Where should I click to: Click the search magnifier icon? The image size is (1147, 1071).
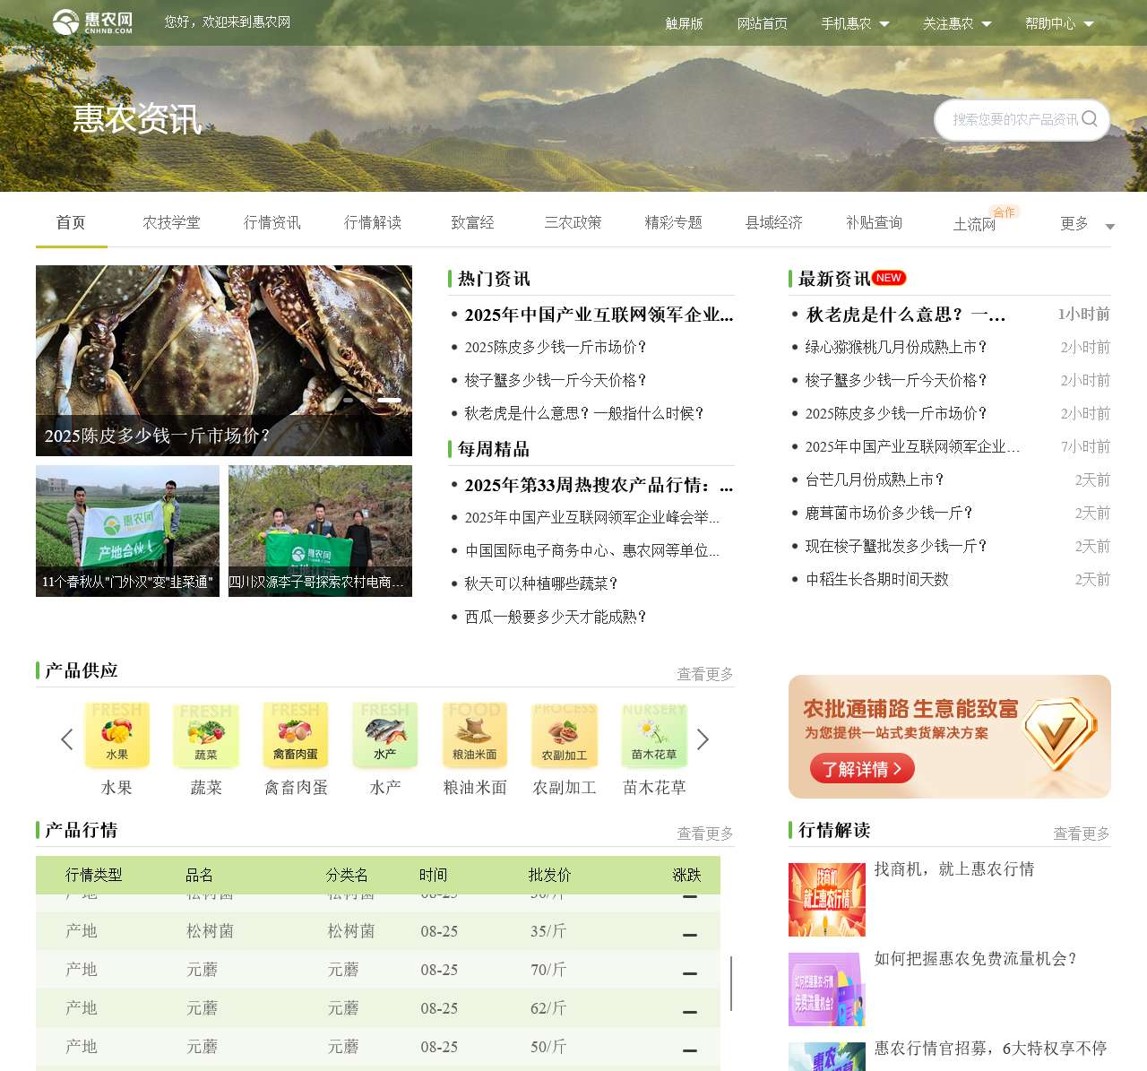point(1090,119)
